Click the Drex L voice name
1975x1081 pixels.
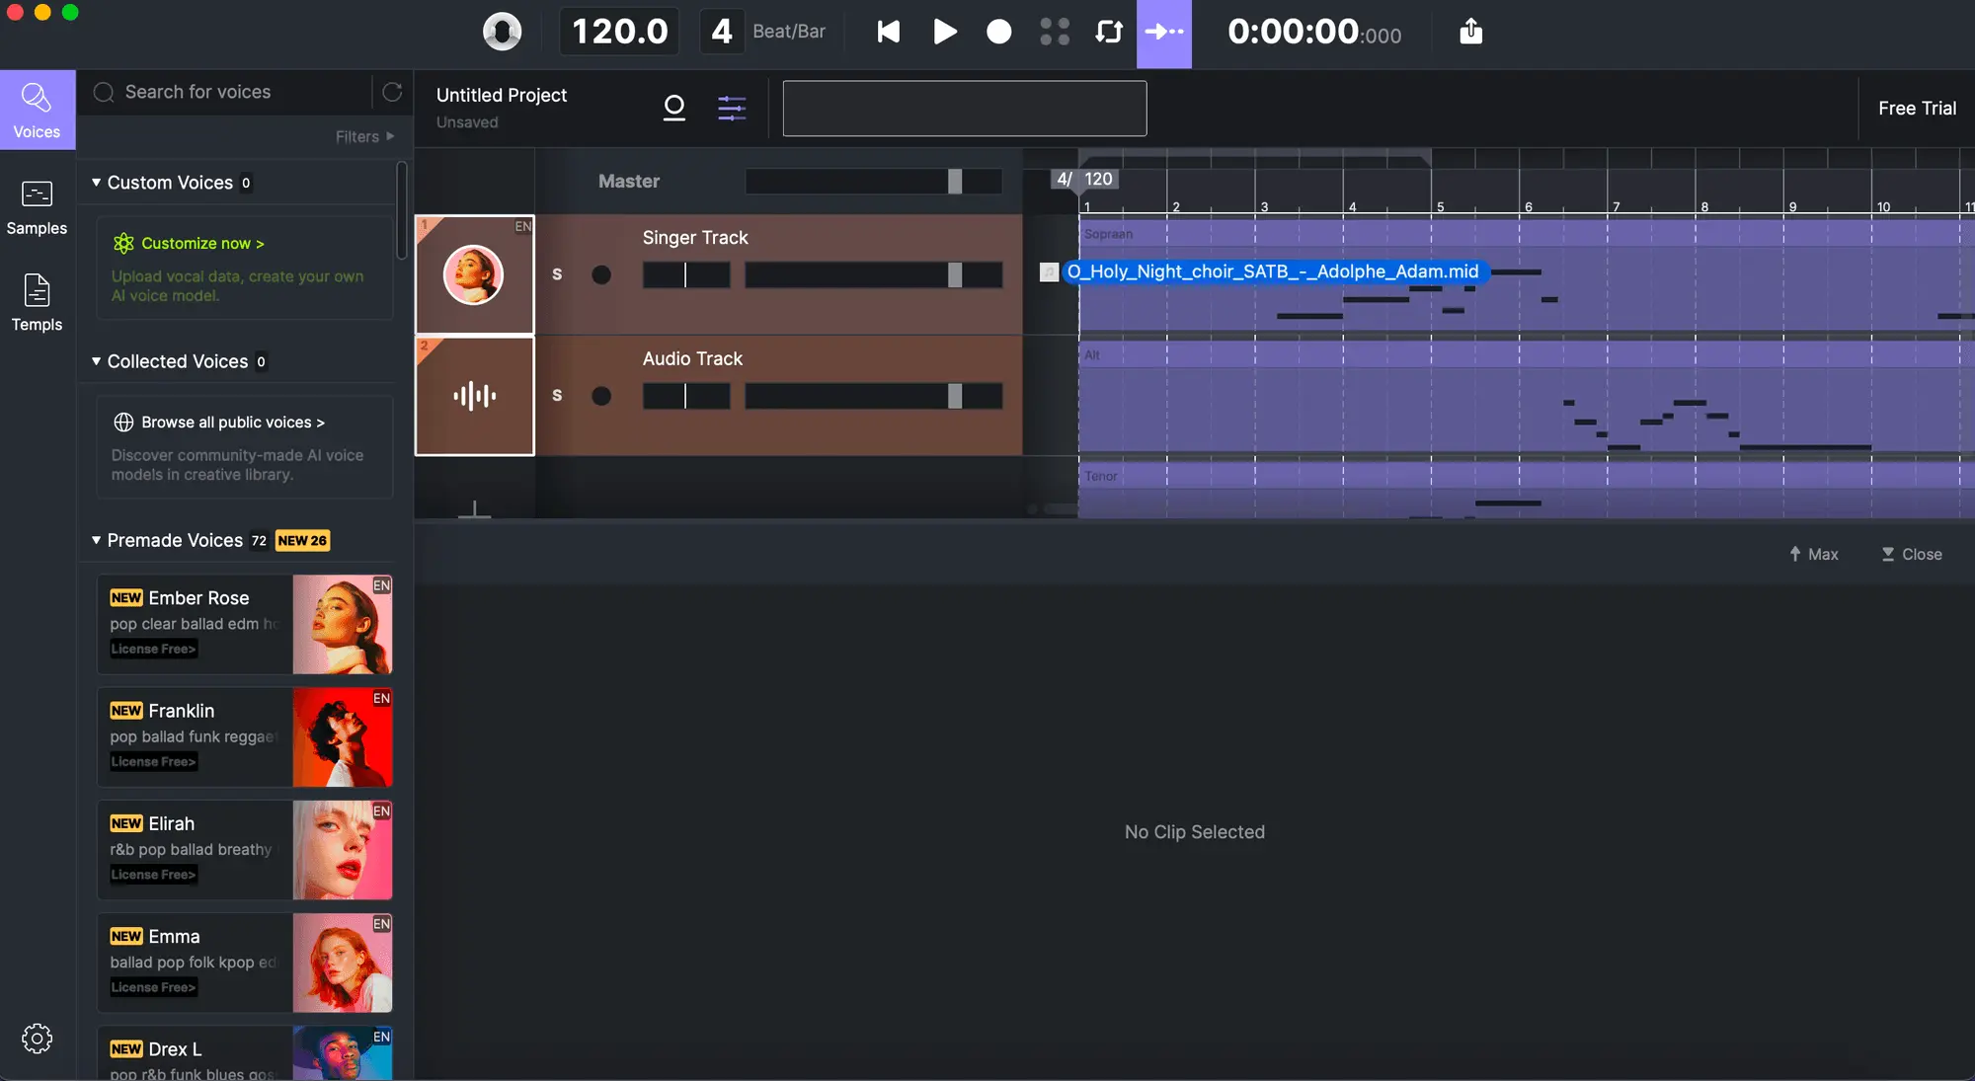(x=175, y=1048)
